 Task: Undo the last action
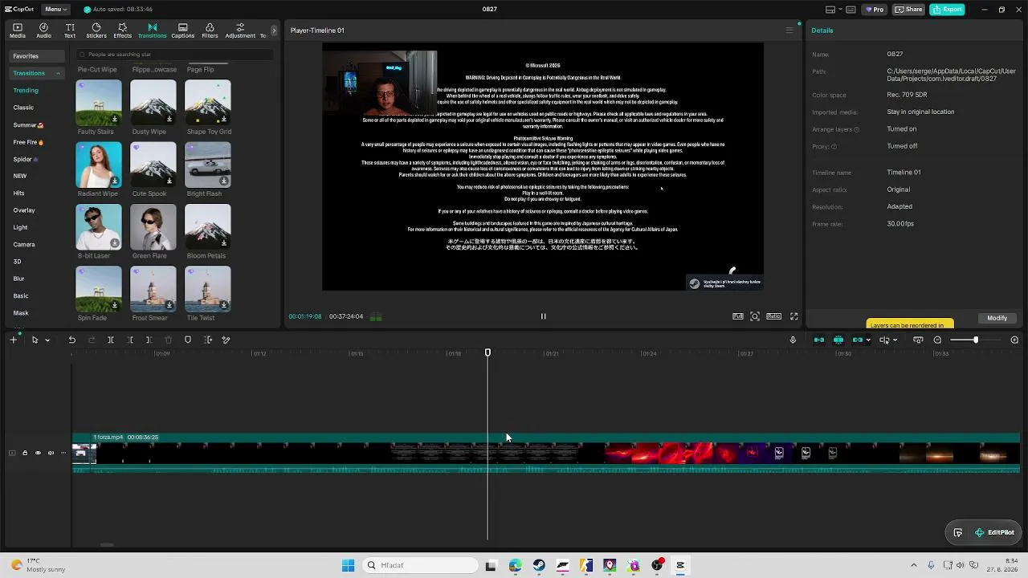(x=71, y=340)
